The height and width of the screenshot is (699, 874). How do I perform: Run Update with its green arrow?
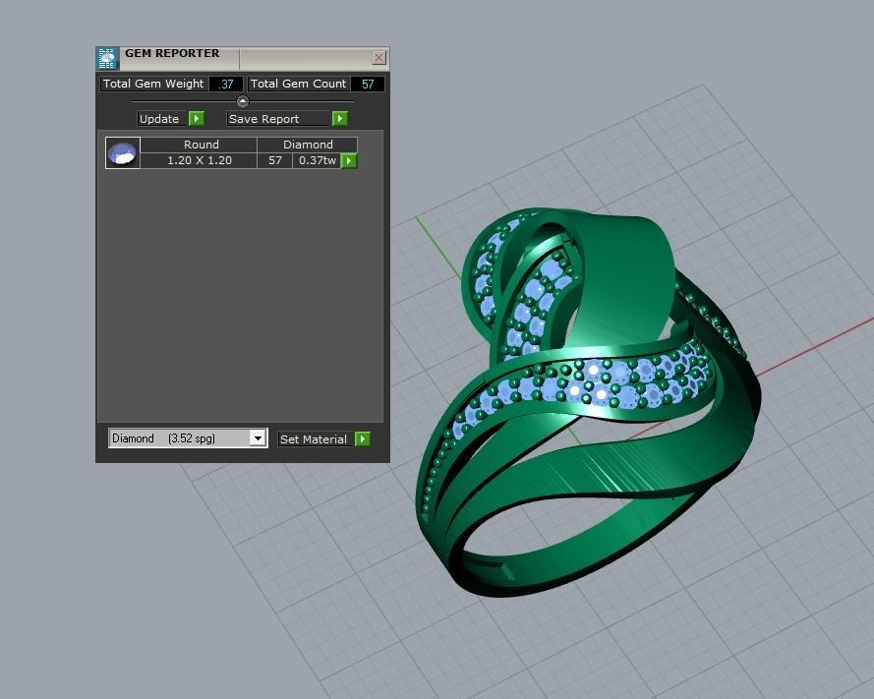[197, 119]
